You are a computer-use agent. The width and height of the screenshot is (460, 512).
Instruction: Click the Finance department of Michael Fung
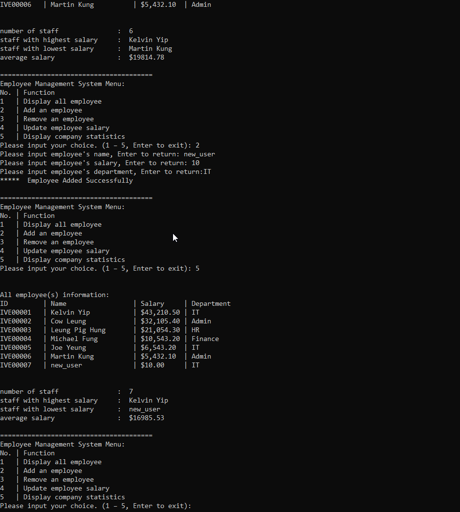205,339
